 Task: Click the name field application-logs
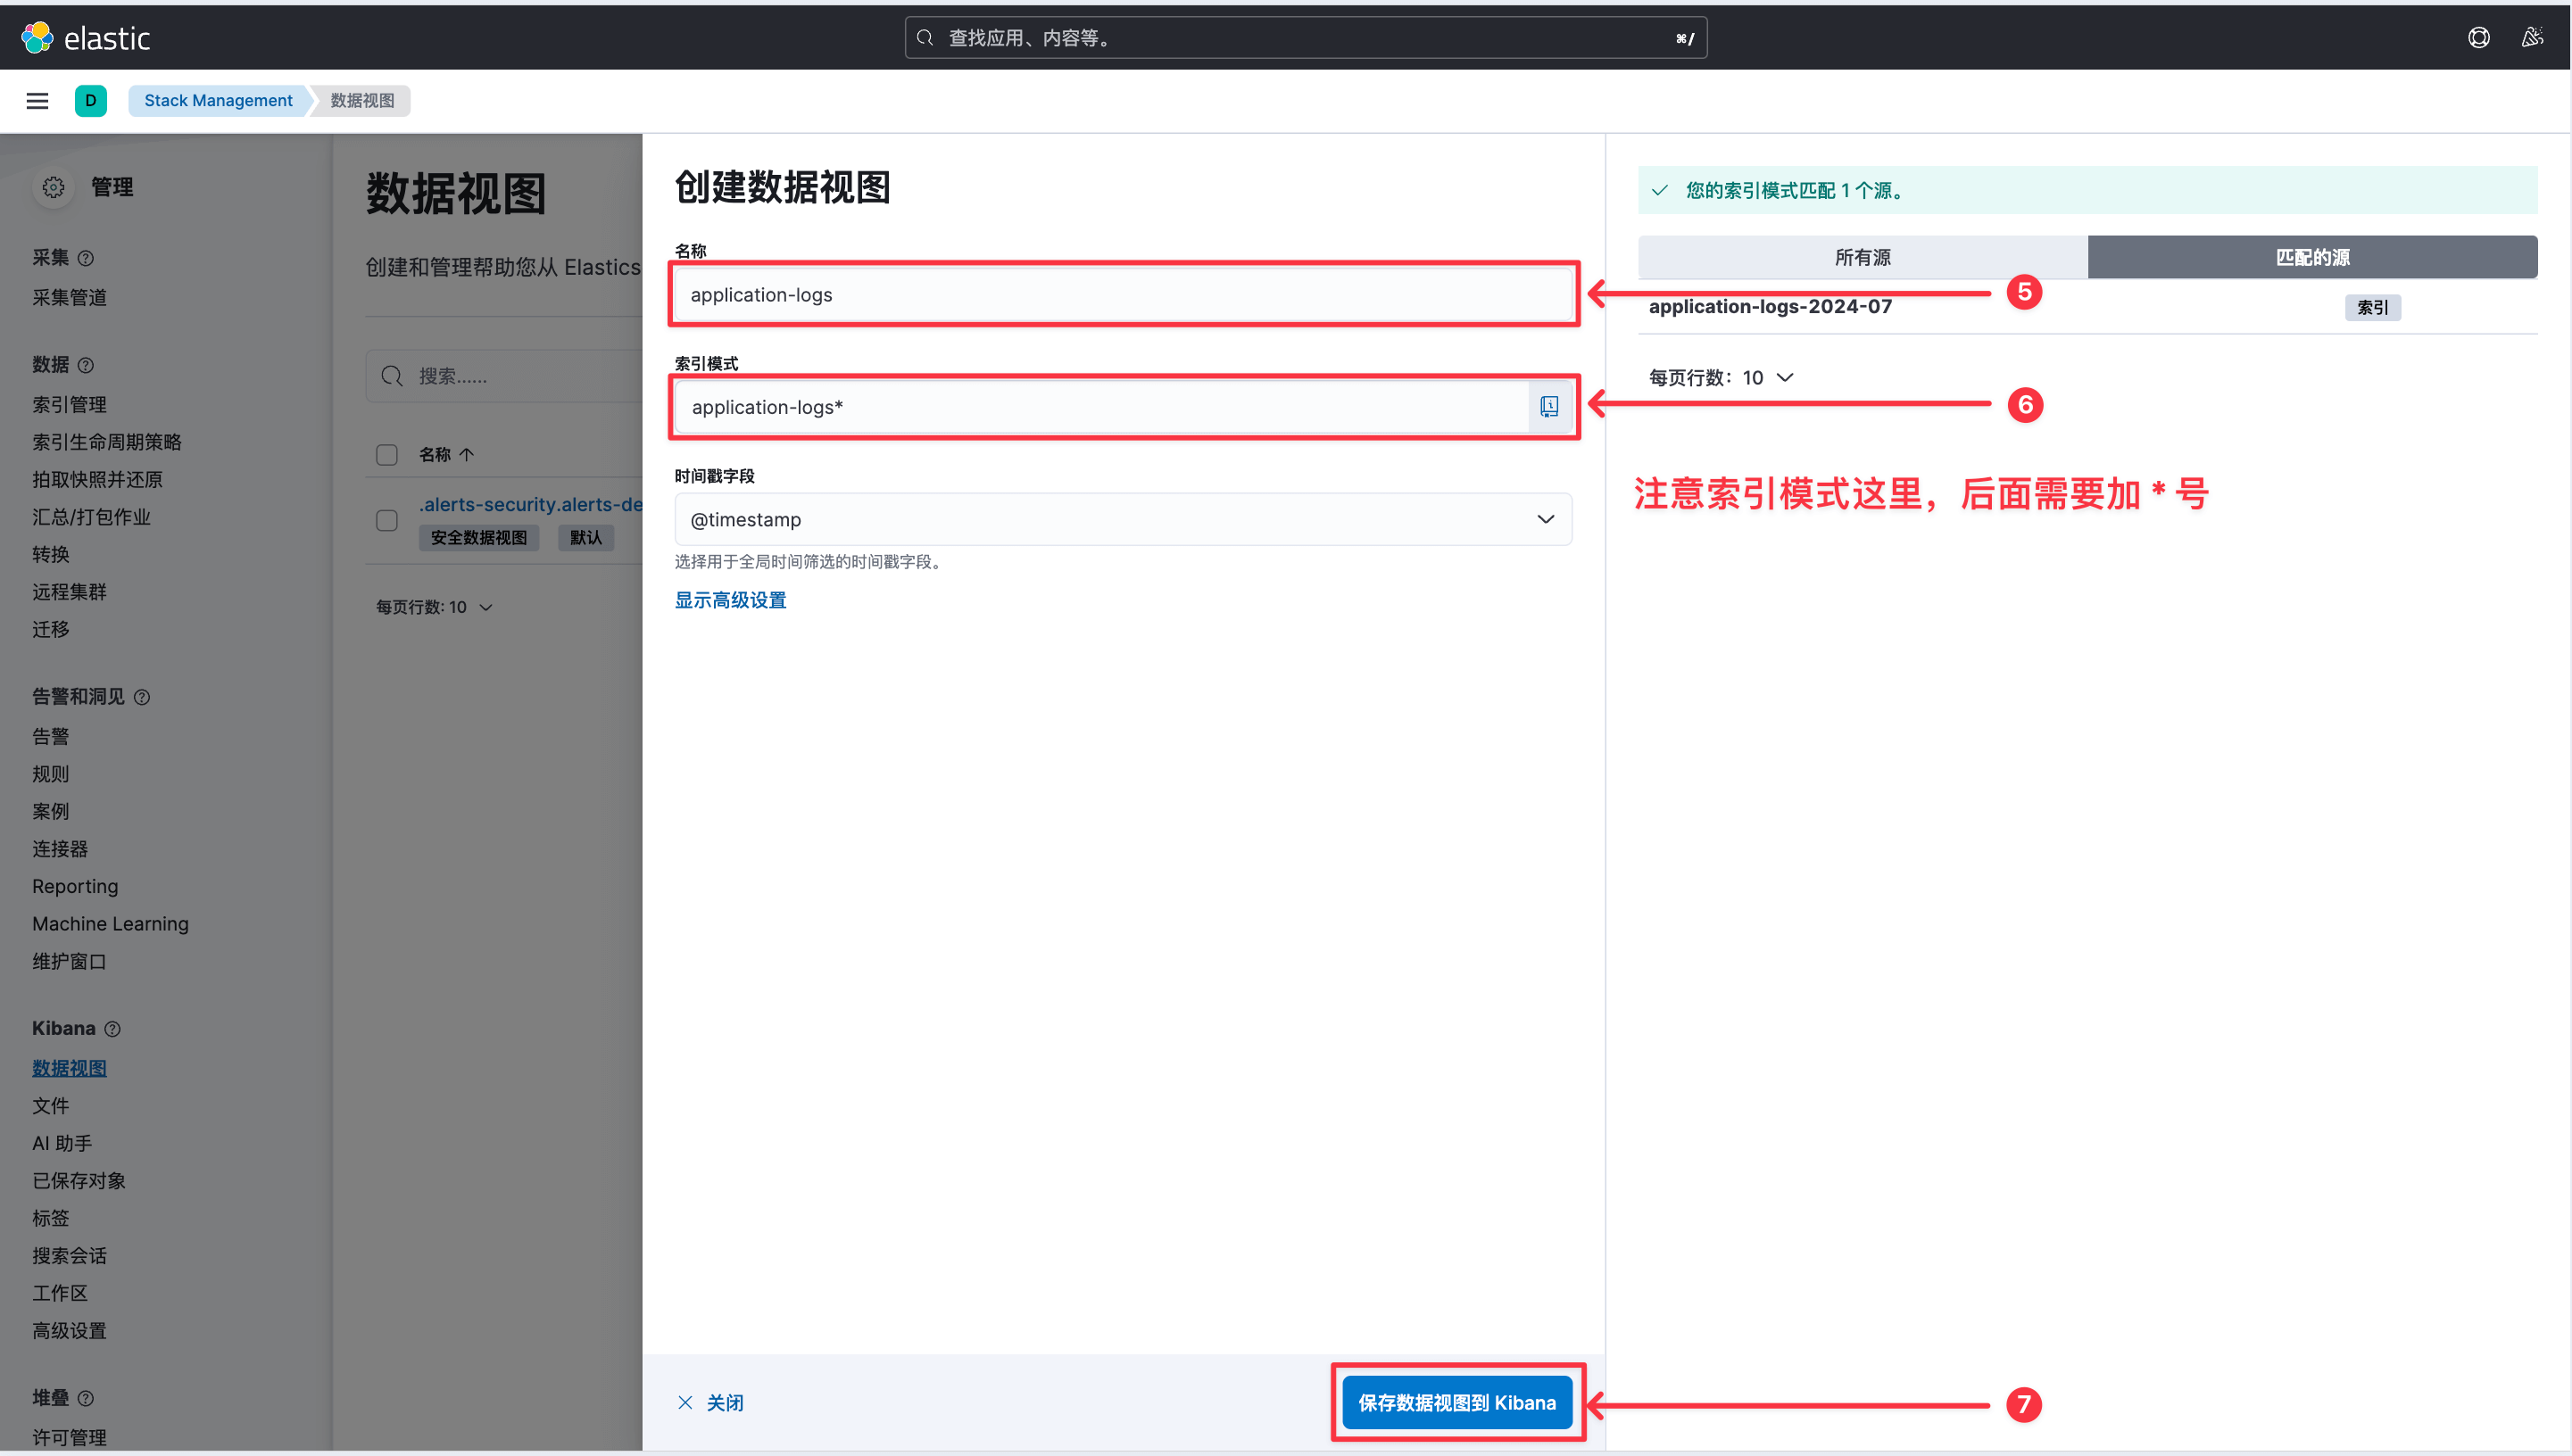click(x=1122, y=295)
